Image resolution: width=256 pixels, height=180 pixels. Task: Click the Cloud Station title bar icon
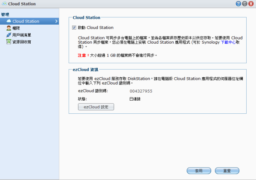point(4,4)
